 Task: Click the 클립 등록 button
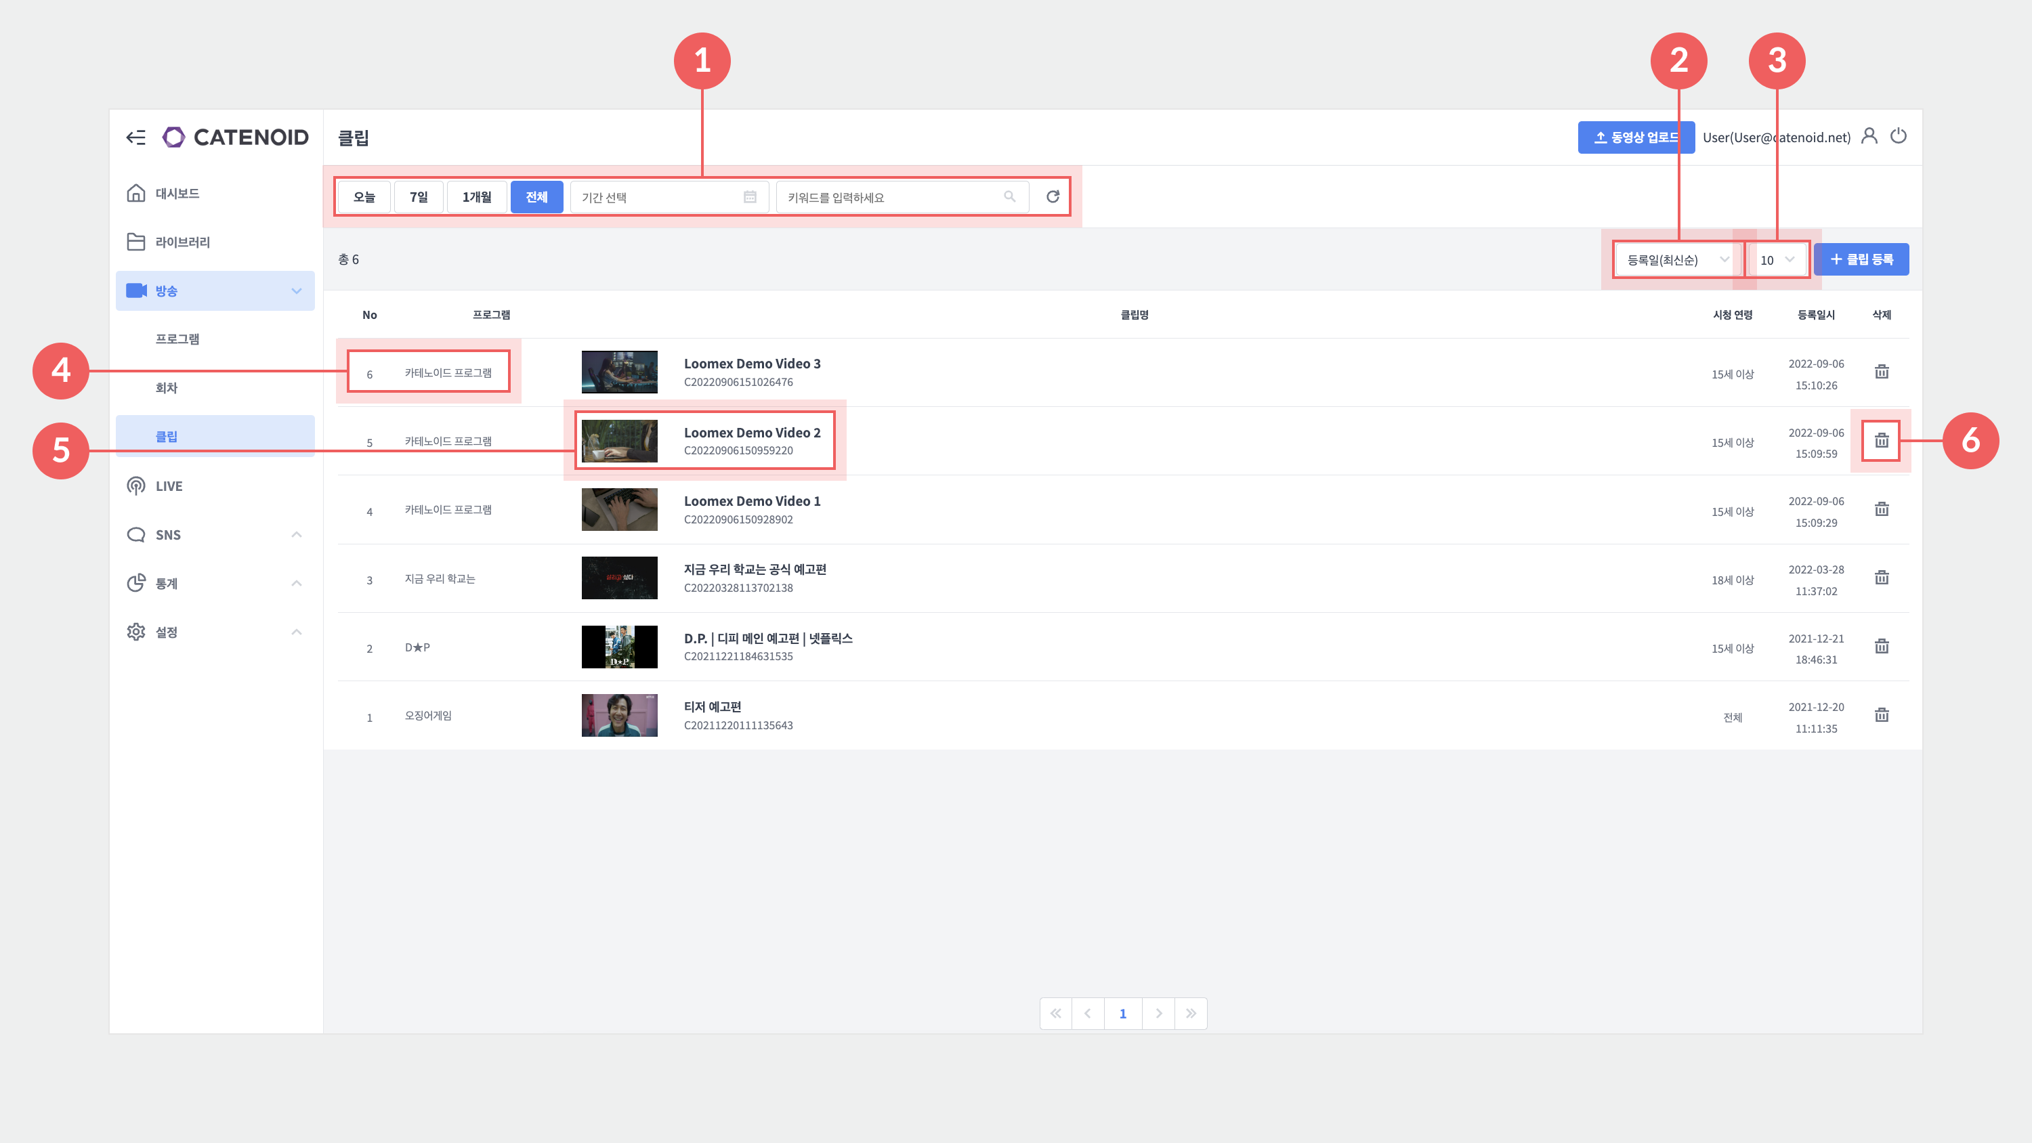pos(1860,259)
